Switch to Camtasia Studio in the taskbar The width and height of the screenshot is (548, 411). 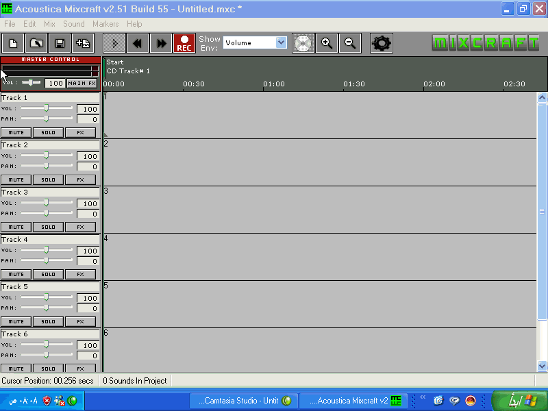244,401
